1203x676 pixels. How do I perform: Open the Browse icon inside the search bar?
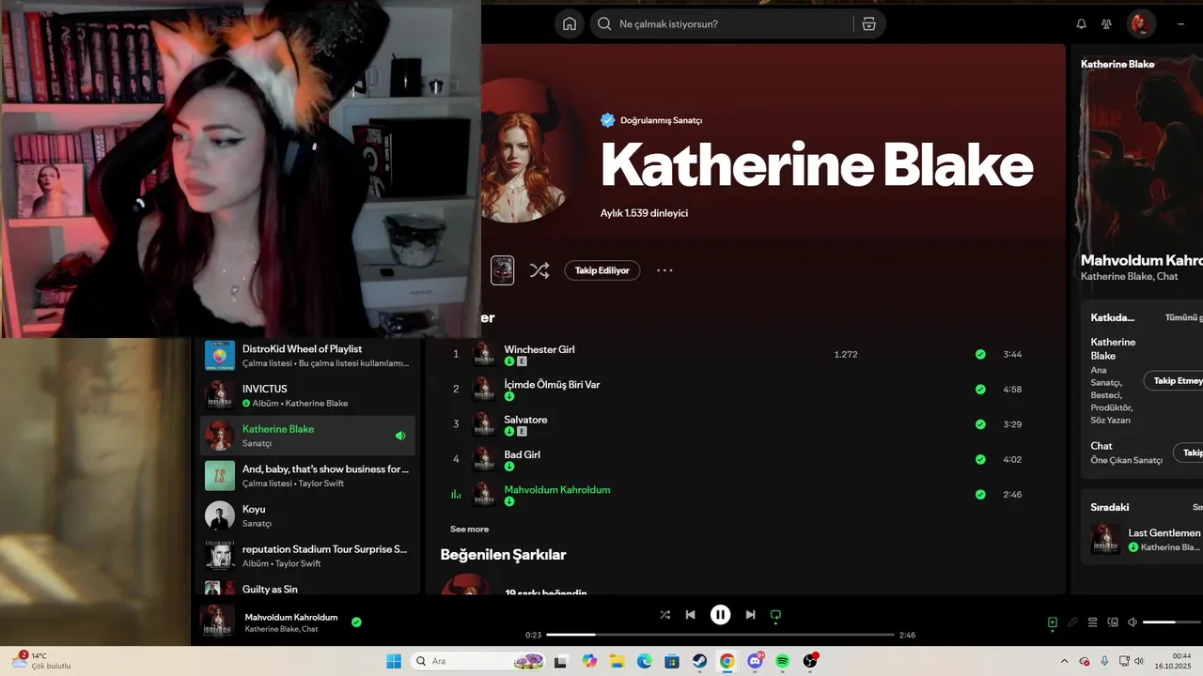[x=868, y=24]
